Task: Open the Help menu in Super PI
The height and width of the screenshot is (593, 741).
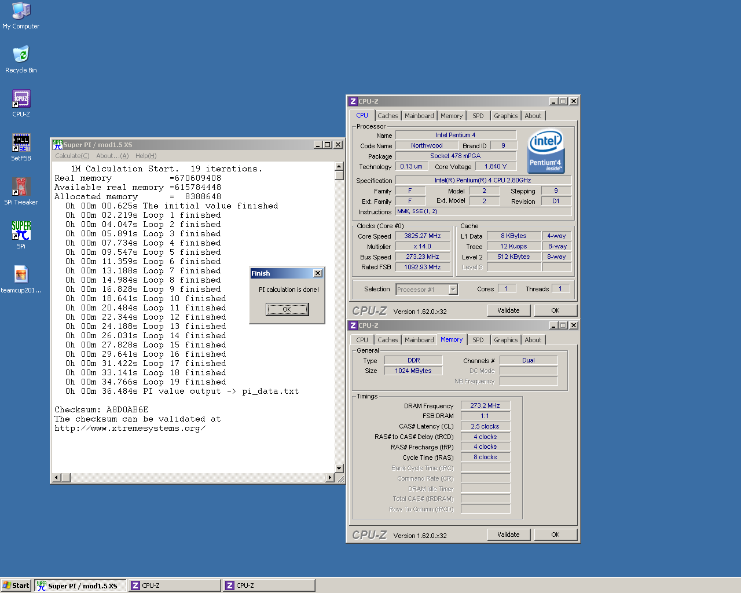Action: (x=146, y=156)
